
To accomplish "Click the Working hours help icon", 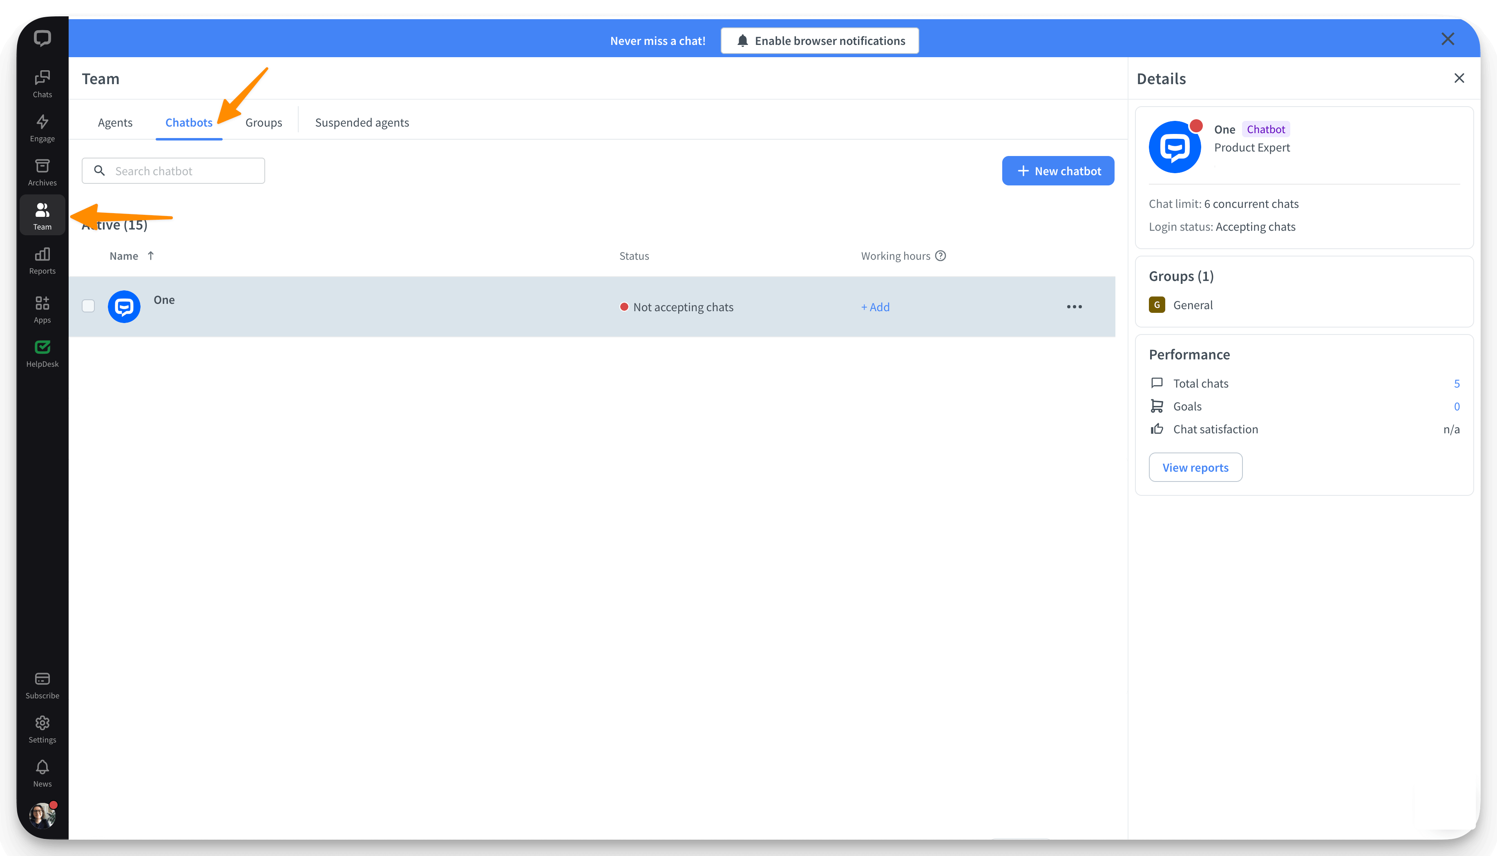I will click(x=940, y=256).
